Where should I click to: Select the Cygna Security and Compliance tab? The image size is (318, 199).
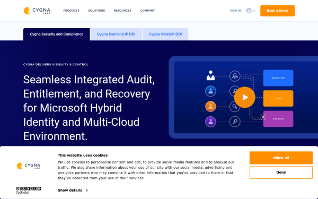click(57, 34)
